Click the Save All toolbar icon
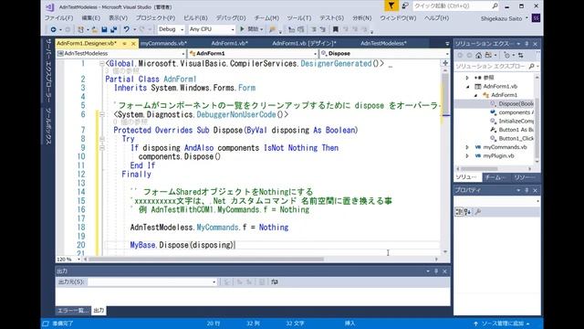 113,29
